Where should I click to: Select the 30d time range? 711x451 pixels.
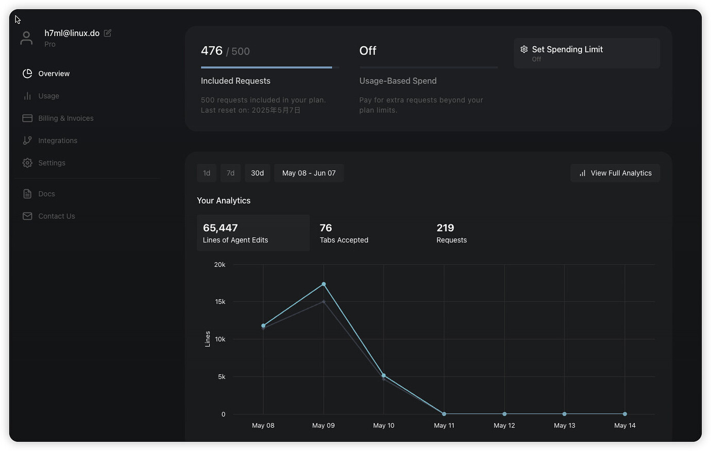[257, 173]
